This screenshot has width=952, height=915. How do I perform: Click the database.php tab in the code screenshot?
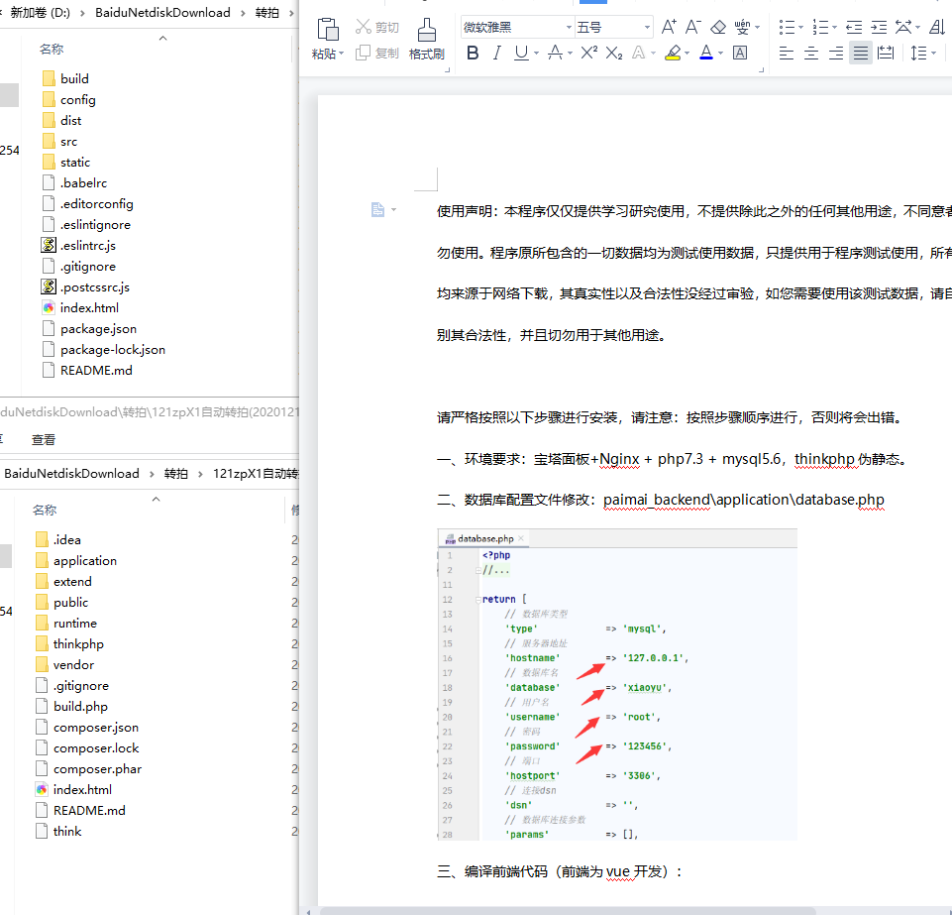485,538
